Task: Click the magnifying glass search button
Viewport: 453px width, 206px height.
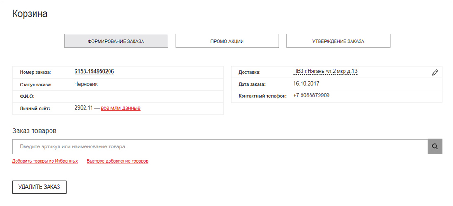Action: pyautogui.click(x=435, y=146)
